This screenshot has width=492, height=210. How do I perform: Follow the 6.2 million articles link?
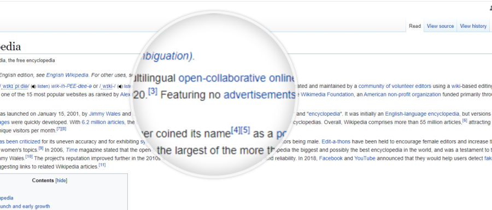coord(103,122)
